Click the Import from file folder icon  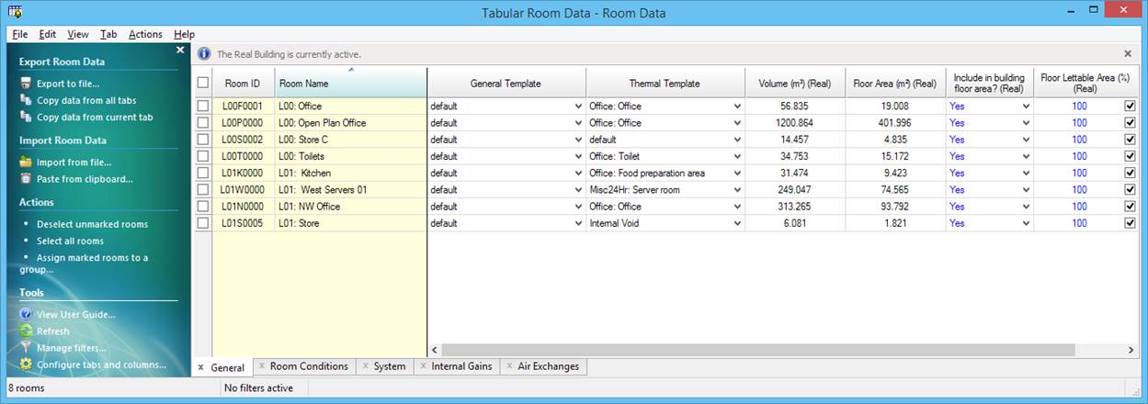point(26,163)
